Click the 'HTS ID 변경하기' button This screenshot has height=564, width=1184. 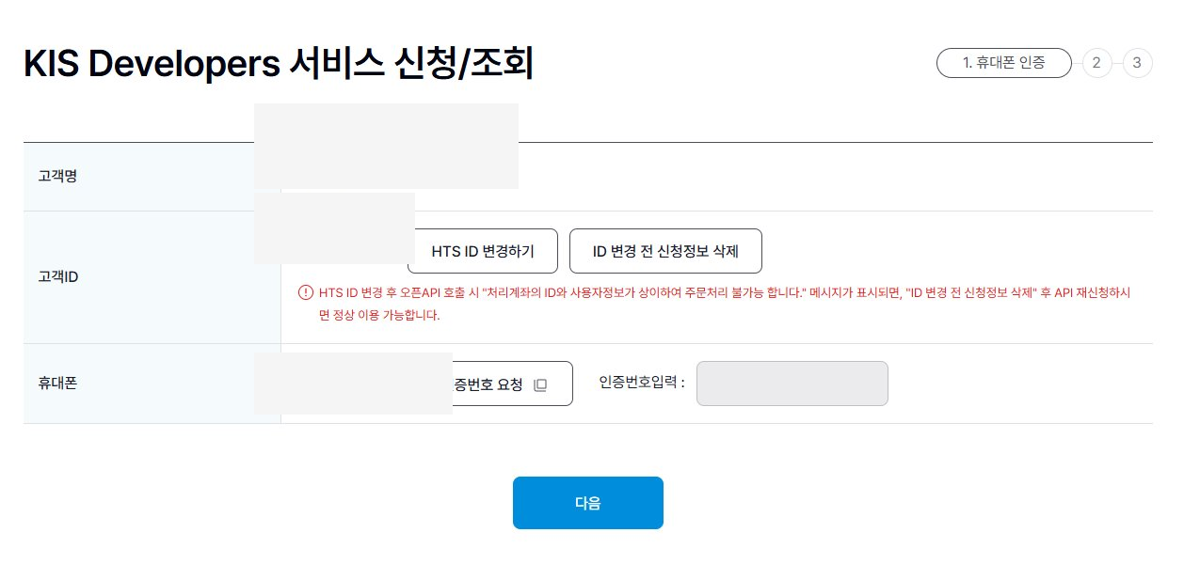point(482,251)
